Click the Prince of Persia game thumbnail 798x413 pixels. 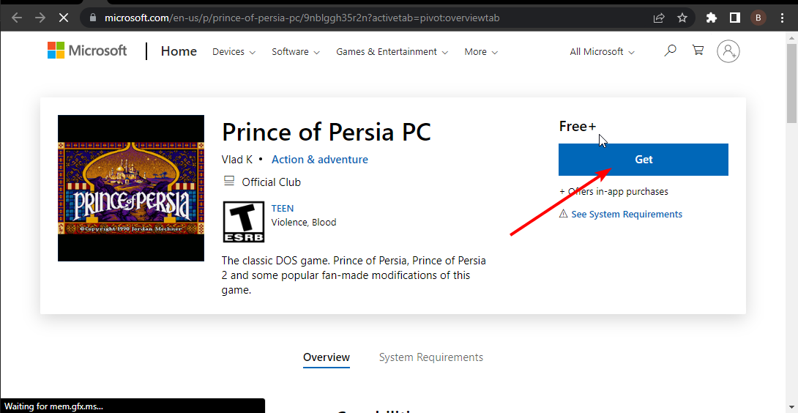(131, 188)
